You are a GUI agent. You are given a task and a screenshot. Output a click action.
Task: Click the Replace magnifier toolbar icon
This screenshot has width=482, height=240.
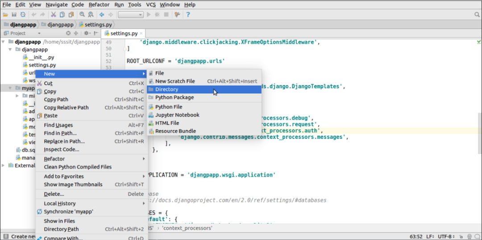click(x=91, y=14)
